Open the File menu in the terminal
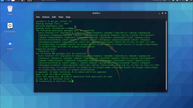Image resolution: width=193 pixels, height=108 pixels. click(38, 17)
